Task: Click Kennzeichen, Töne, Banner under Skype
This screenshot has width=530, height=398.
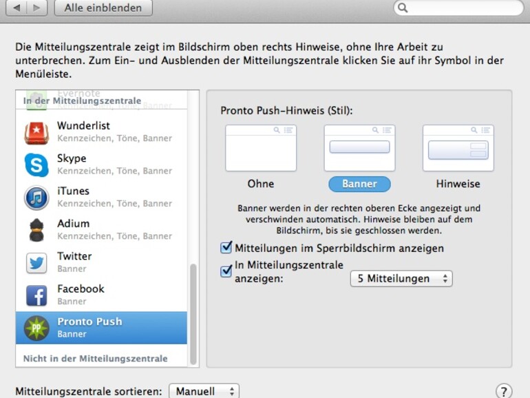Action: 114,171
